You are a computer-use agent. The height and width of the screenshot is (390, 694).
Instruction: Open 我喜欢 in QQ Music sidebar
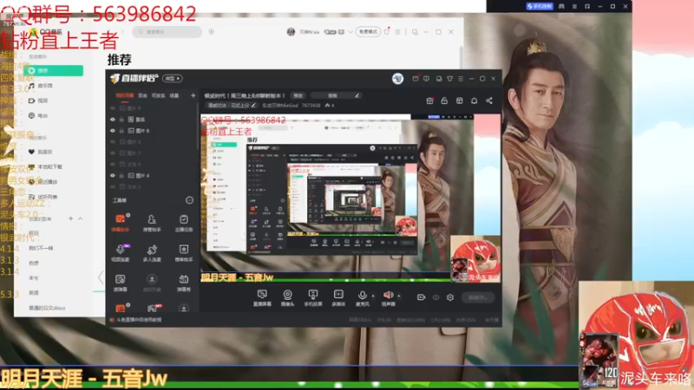pyautogui.click(x=41, y=152)
